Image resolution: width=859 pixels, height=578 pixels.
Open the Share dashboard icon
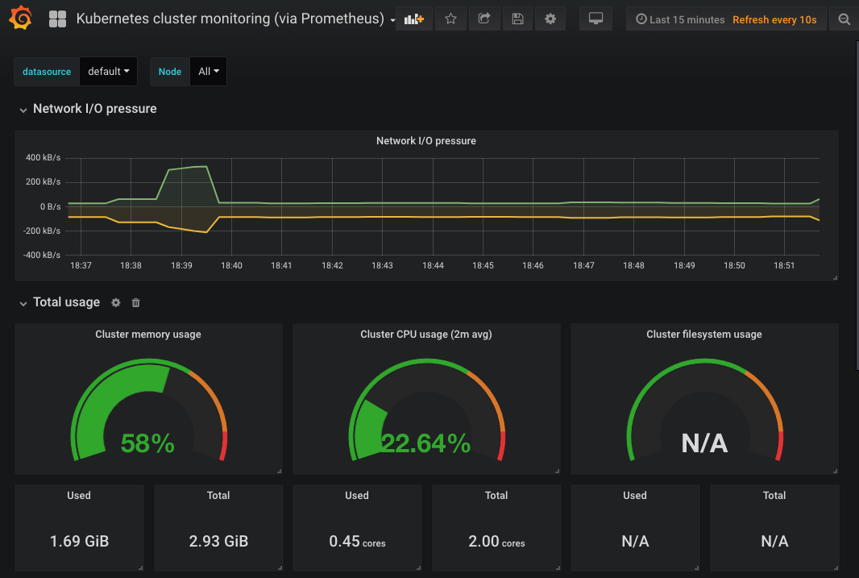tap(484, 19)
